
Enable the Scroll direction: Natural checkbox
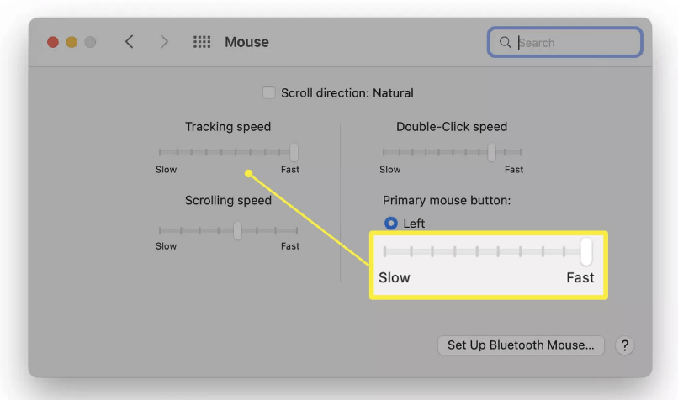click(269, 92)
